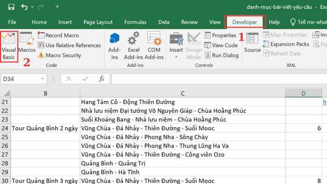This screenshot has width=327, height=184.
Task: Switch to the Insert ribbon tab
Action: click(x=65, y=22)
